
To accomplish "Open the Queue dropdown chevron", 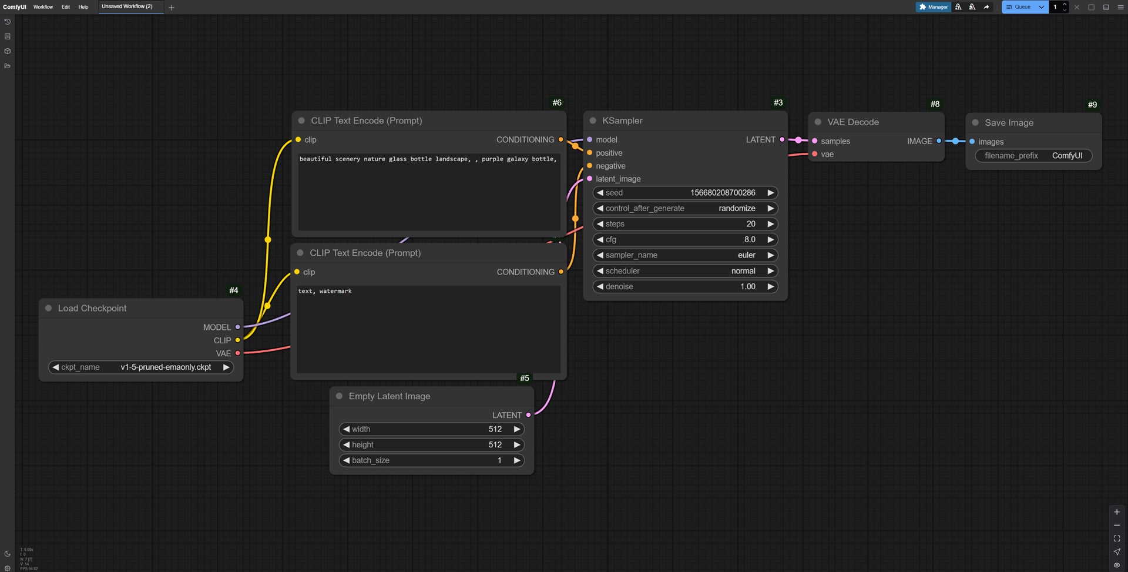I will 1041,7.
